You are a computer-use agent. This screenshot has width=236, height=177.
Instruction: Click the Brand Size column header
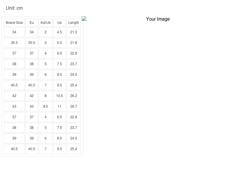[x=14, y=23]
